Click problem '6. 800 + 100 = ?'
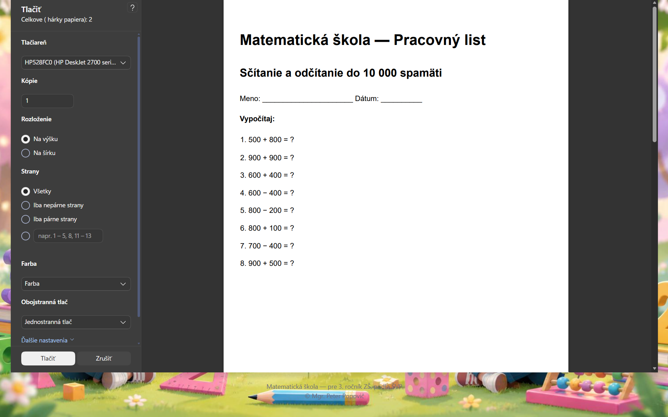 point(267,228)
